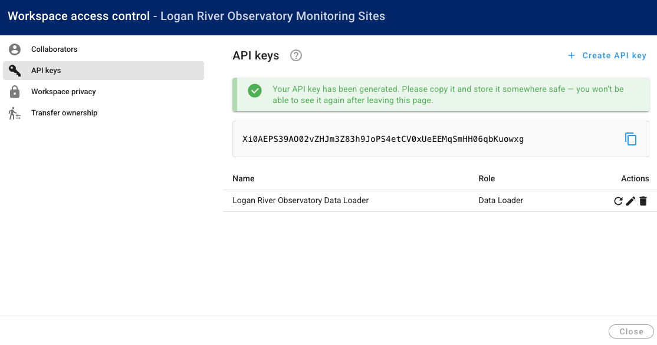Select the Logan River Observatory Data Loader name

[300, 200]
